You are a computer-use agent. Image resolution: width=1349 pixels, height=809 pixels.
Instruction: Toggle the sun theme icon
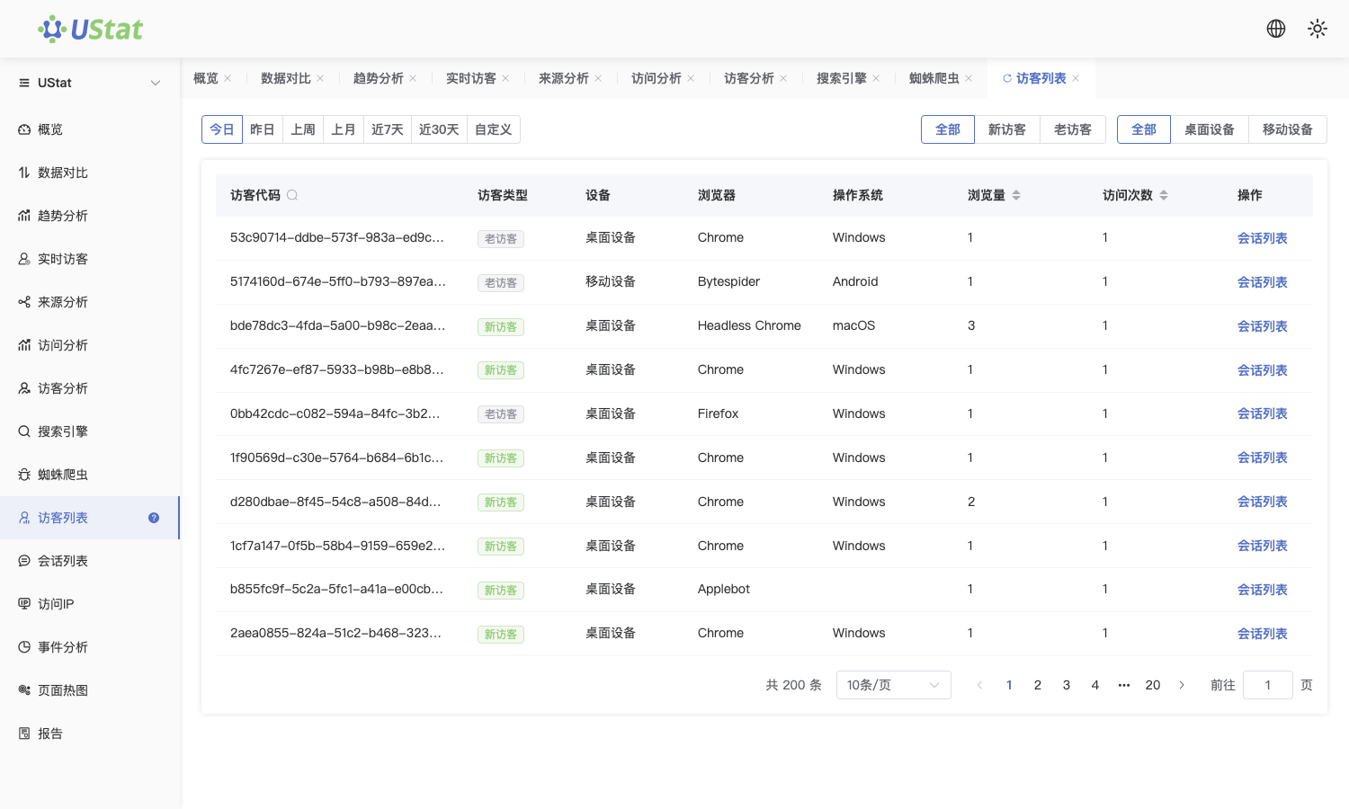tap(1318, 29)
